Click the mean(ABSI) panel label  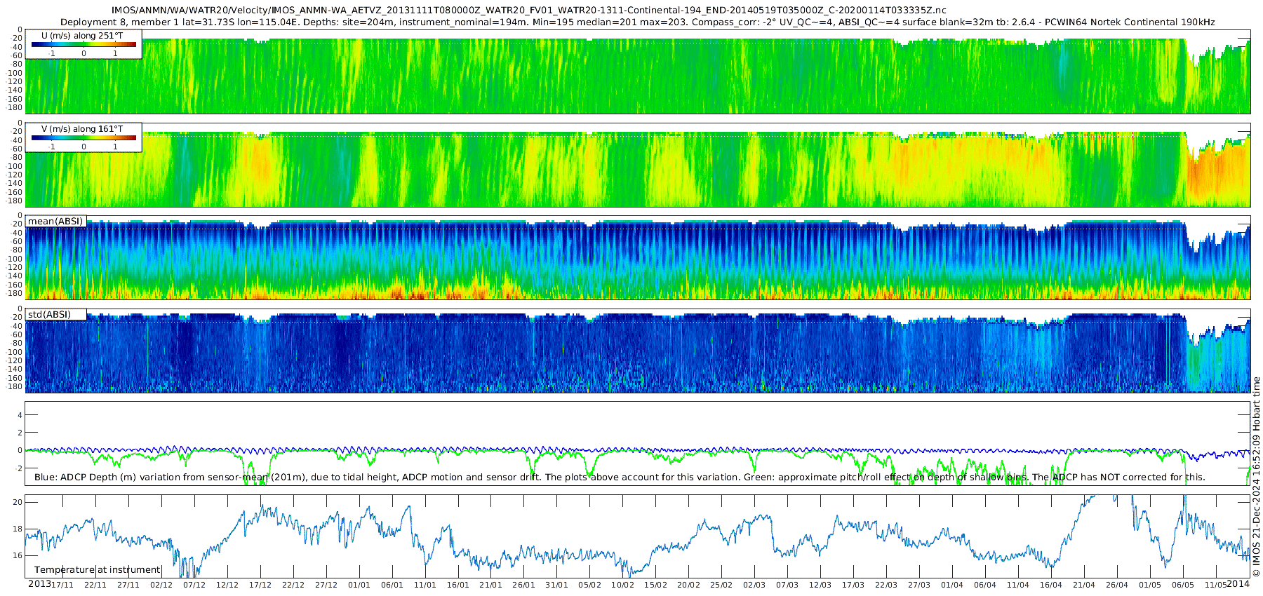[55, 222]
